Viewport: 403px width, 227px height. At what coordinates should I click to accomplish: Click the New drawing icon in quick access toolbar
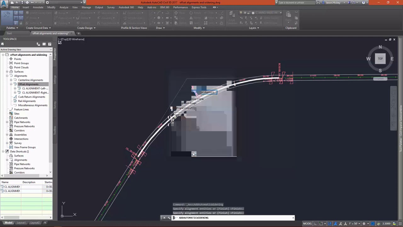click(x=12, y=3)
